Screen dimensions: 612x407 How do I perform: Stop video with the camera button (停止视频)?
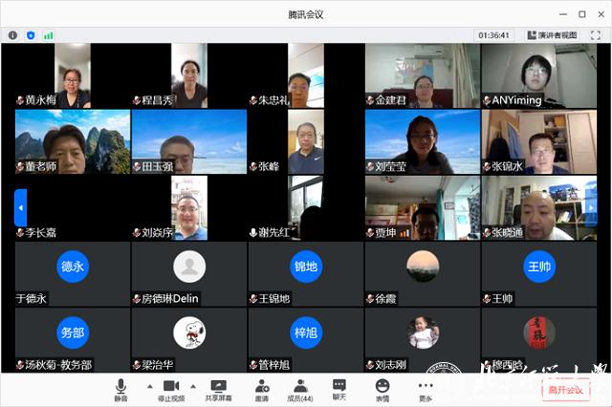tap(172, 387)
